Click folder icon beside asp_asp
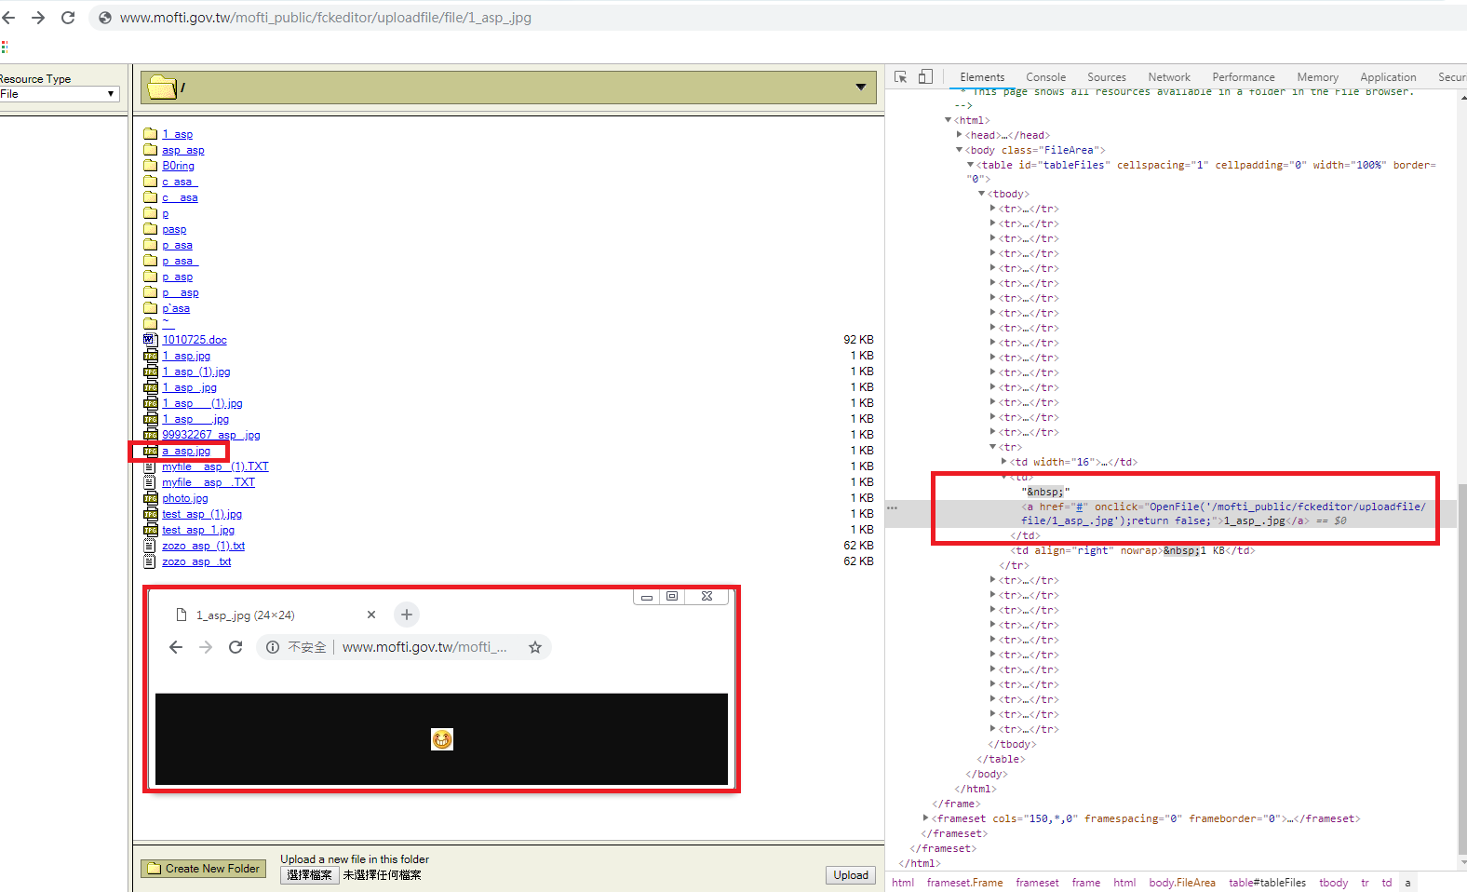The height and width of the screenshot is (892, 1467). tap(150, 150)
